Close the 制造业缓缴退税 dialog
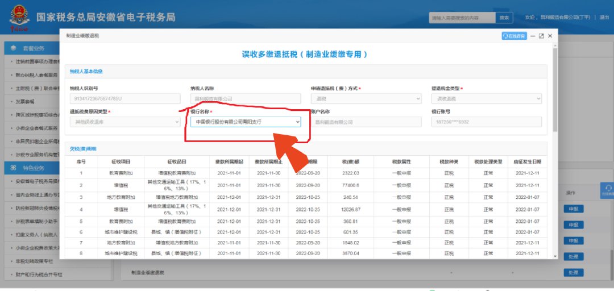Image resolution: width=614 pixels, height=291 pixels. (550, 36)
